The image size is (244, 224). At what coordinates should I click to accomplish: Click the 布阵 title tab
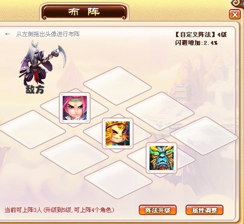pos(84,12)
